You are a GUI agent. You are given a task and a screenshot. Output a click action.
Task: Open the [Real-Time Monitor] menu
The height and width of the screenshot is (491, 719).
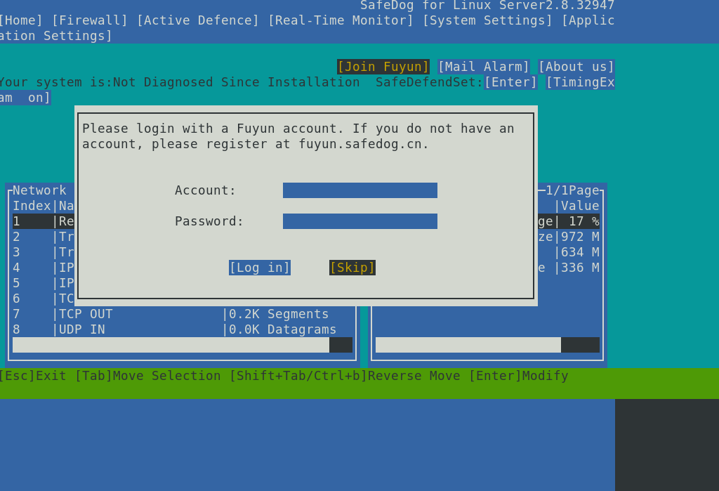(x=341, y=20)
